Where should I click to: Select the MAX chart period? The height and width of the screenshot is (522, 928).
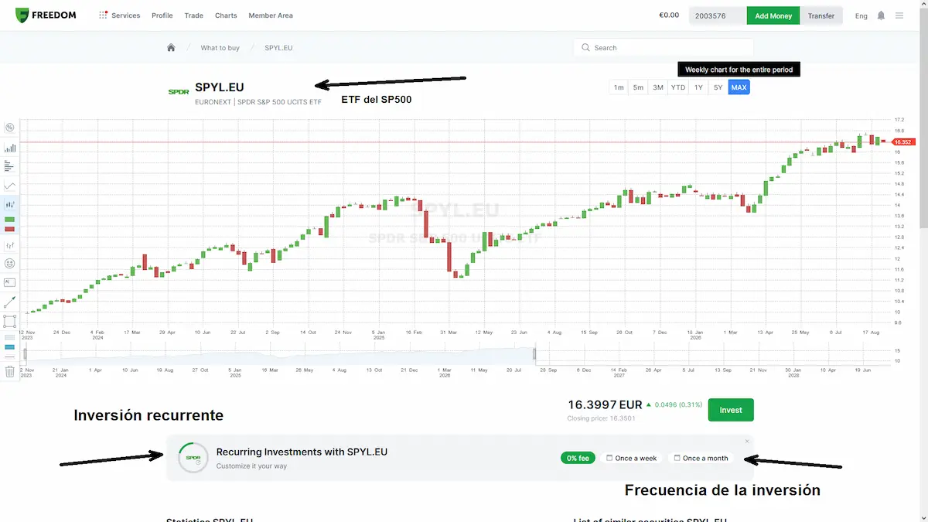[x=739, y=87]
